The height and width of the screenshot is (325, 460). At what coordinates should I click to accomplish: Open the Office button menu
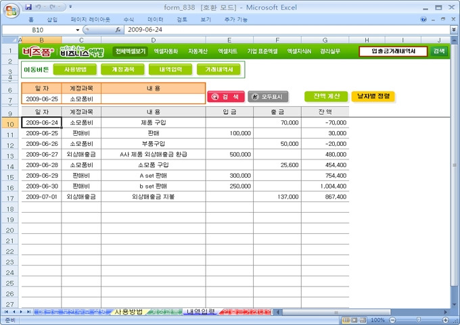point(11,11)
